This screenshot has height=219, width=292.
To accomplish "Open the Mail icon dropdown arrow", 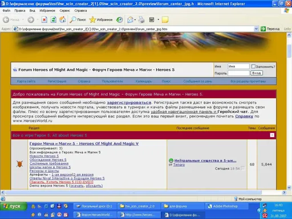I will [135, 19].
